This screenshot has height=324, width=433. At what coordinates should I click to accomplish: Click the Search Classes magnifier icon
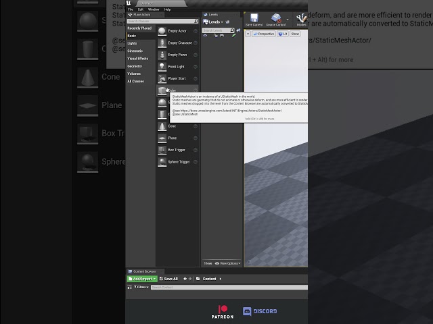point(196,21)
